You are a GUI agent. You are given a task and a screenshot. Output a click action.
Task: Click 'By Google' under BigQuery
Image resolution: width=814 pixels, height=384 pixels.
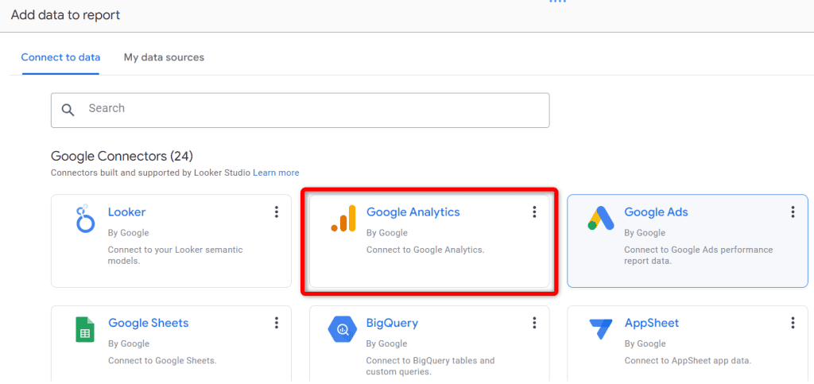[x=387, y=343]
